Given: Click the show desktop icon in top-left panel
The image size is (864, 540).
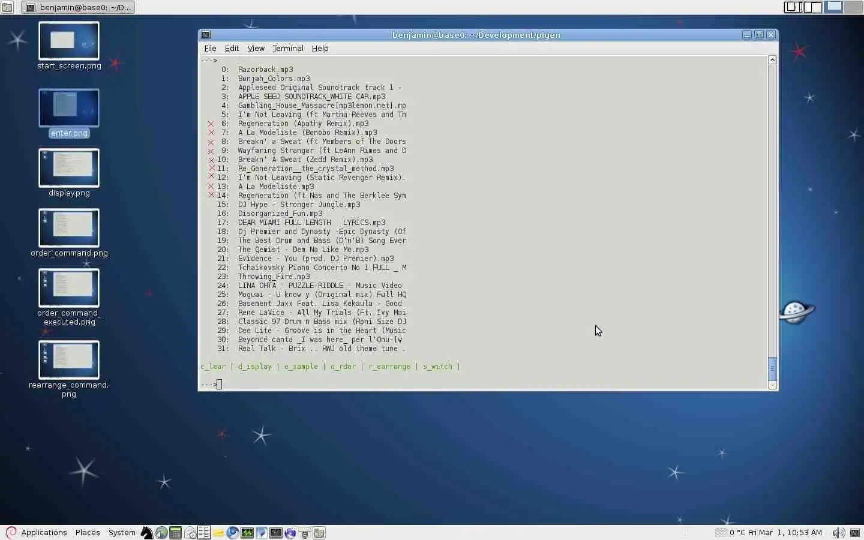Looking at the screenshot, I should [7, 7].
